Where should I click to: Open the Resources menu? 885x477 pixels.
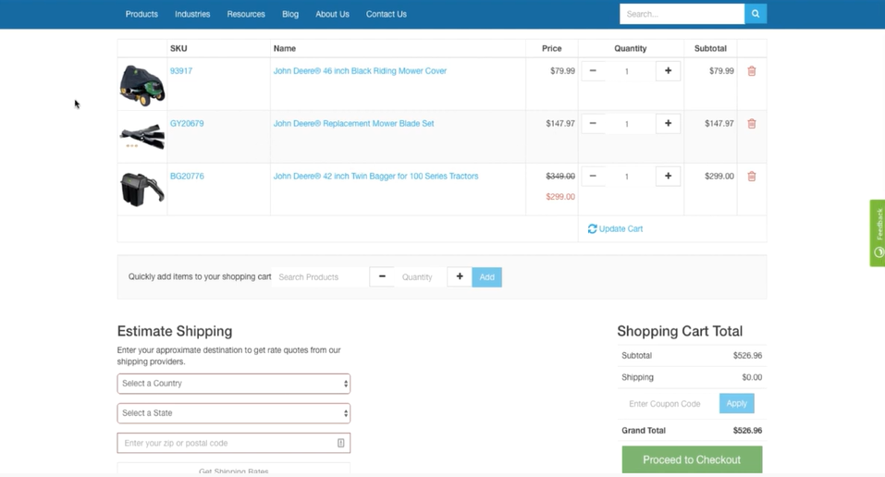tap(246, 14)
